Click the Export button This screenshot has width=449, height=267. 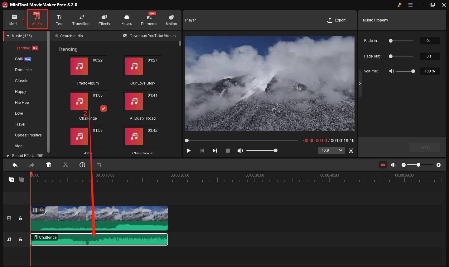(x=336, y=20)
